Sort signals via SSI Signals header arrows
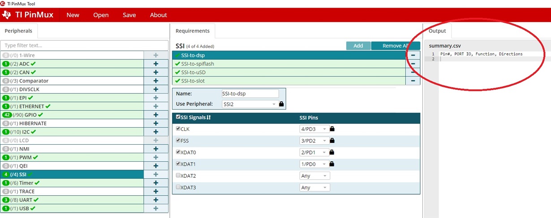The height and width of the screenshot is (218, 551). coord(209,117)
